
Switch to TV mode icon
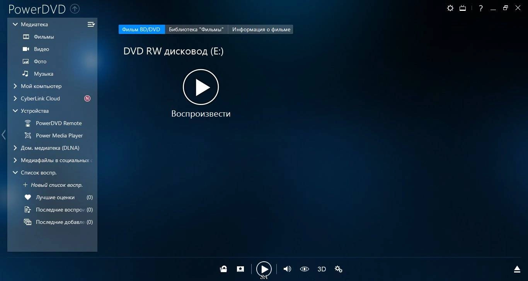coord(463,8)
